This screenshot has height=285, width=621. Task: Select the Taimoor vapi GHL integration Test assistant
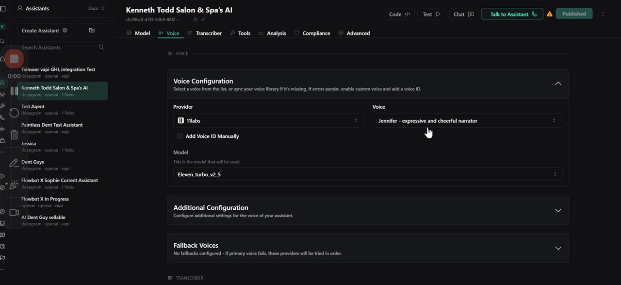62,72
